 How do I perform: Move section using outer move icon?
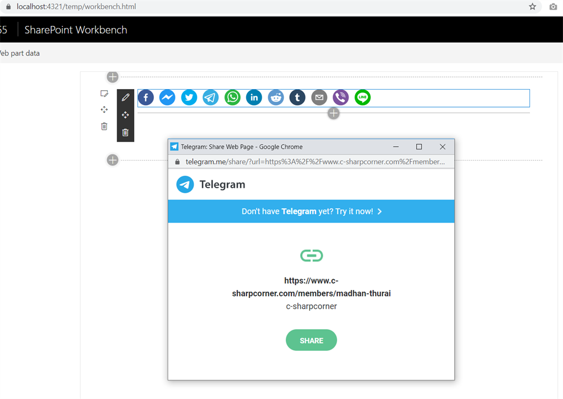(x=104, y=109)
